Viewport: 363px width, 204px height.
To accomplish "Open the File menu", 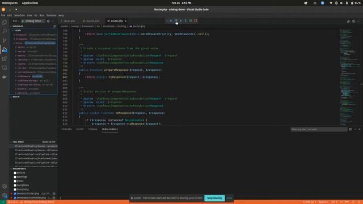I will (3, 15).
